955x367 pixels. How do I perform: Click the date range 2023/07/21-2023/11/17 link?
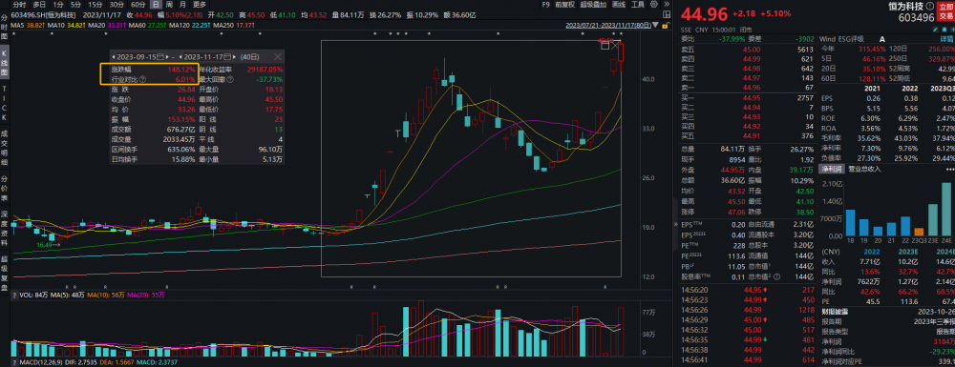607,26
